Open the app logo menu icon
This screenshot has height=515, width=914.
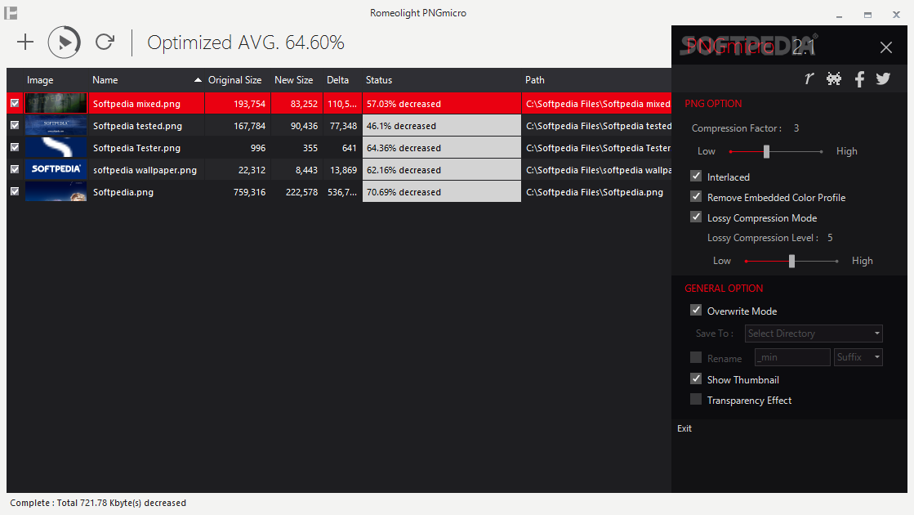point(11,13)
